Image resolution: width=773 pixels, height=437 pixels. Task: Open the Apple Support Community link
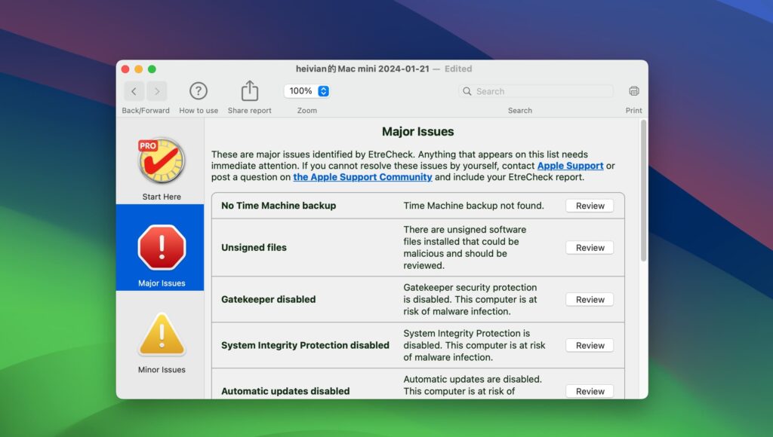pos(362,177)
